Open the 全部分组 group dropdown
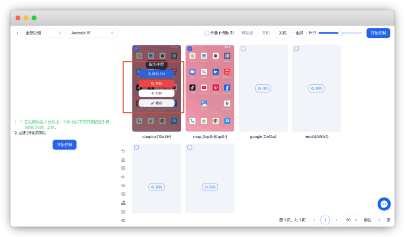The width and height of the screenshot is (405, 237). click(44, 33)
